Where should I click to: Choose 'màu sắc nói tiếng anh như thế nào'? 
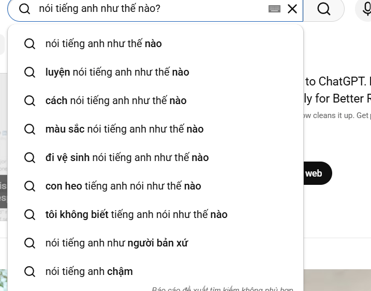coord(124,129)
